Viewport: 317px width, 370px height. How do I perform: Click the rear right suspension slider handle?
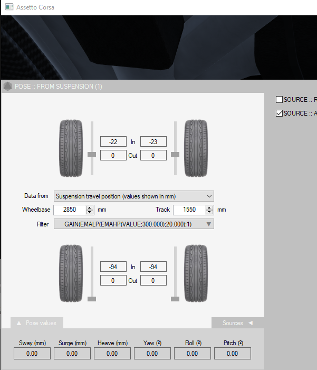(175, 299)
